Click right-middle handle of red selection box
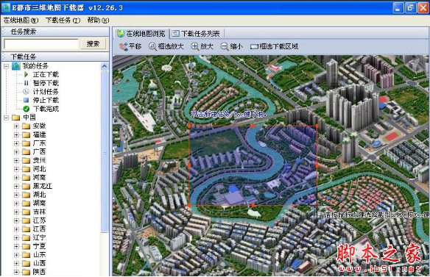 [317, 165]
